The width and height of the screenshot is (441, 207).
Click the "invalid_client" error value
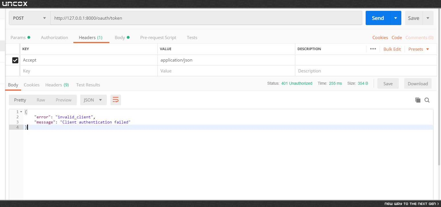coord(74,117)
